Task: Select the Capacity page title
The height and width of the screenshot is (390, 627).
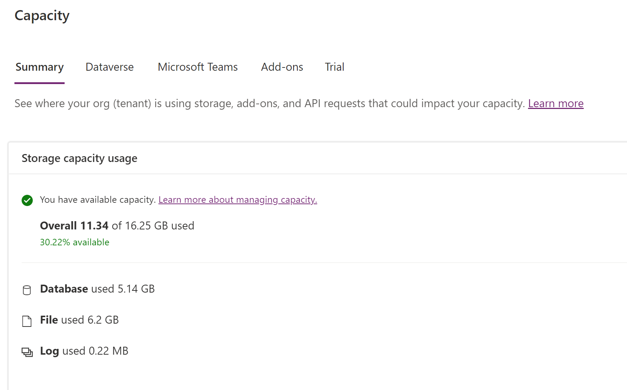Action: (42, 16)
